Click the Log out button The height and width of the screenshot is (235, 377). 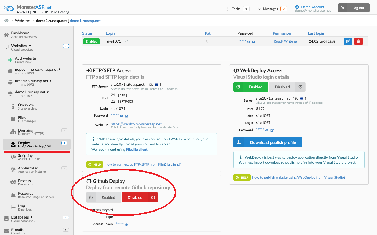point(353,8)
